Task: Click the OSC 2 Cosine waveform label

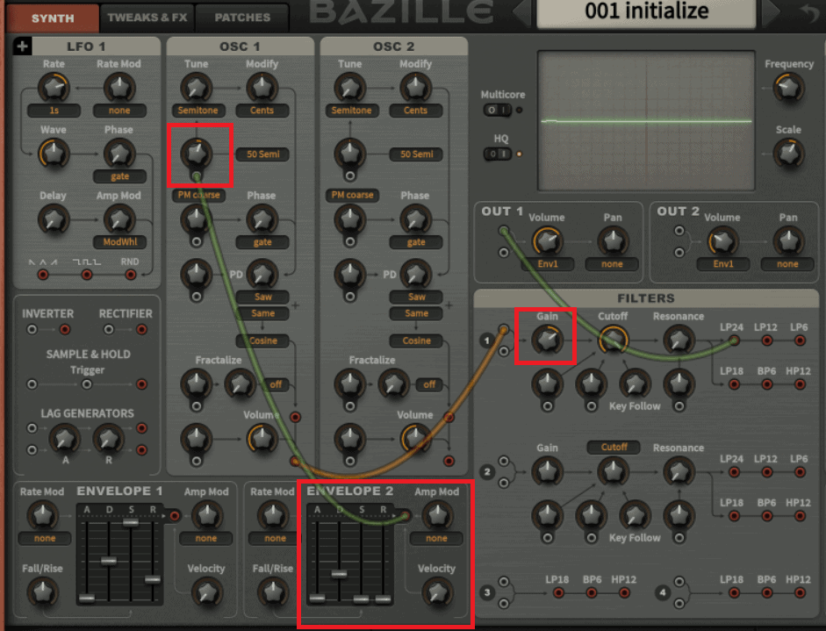Action: pos(416,341)
